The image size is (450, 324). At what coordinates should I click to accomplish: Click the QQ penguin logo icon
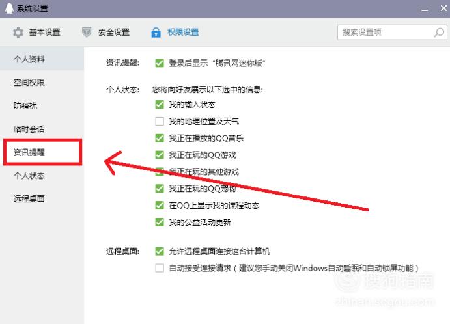click(x=9, y=8)
